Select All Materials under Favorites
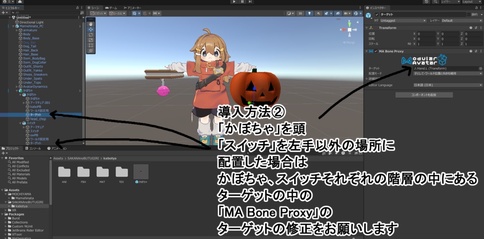 (x=21, y=174)
